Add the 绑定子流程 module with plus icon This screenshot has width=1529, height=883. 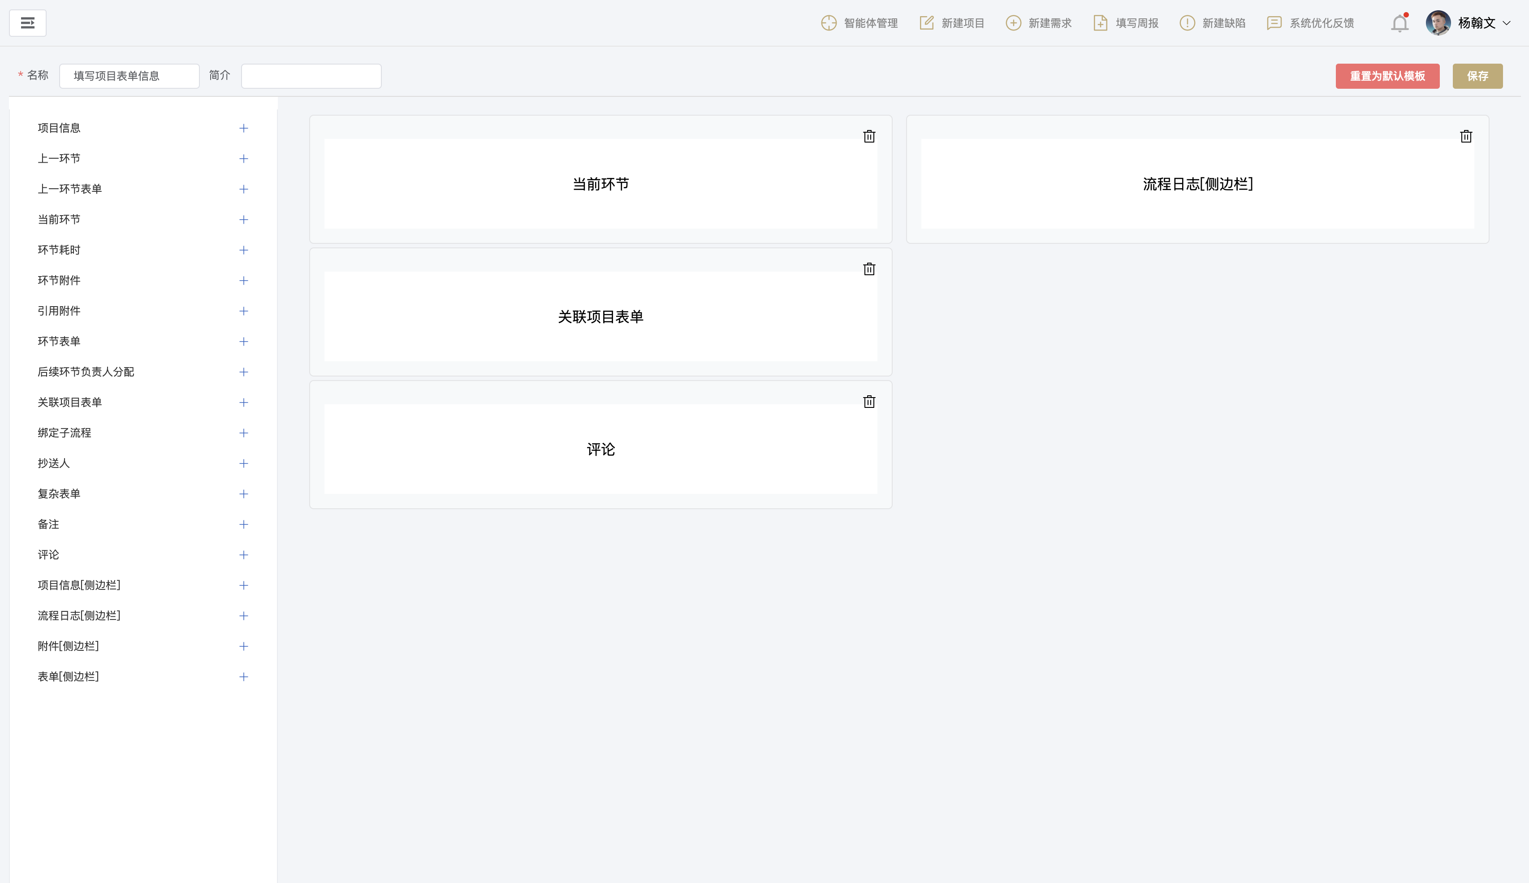pos(244,433)
